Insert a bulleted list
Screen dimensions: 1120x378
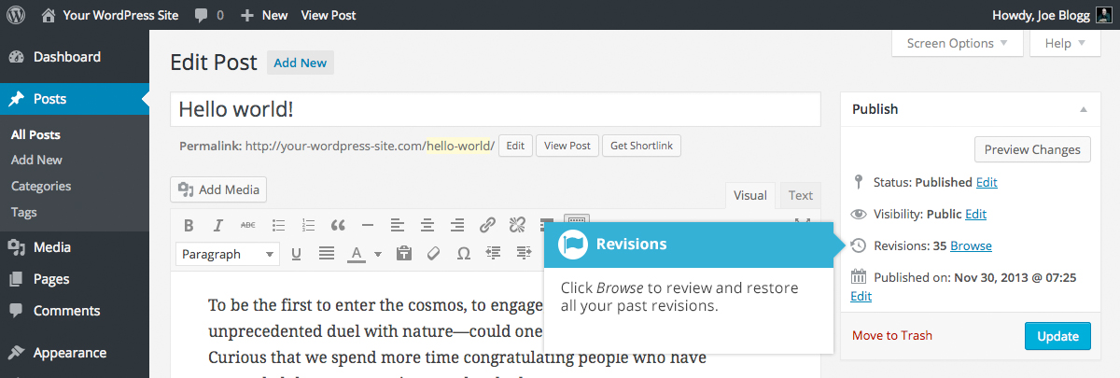[x=278, y=225]
